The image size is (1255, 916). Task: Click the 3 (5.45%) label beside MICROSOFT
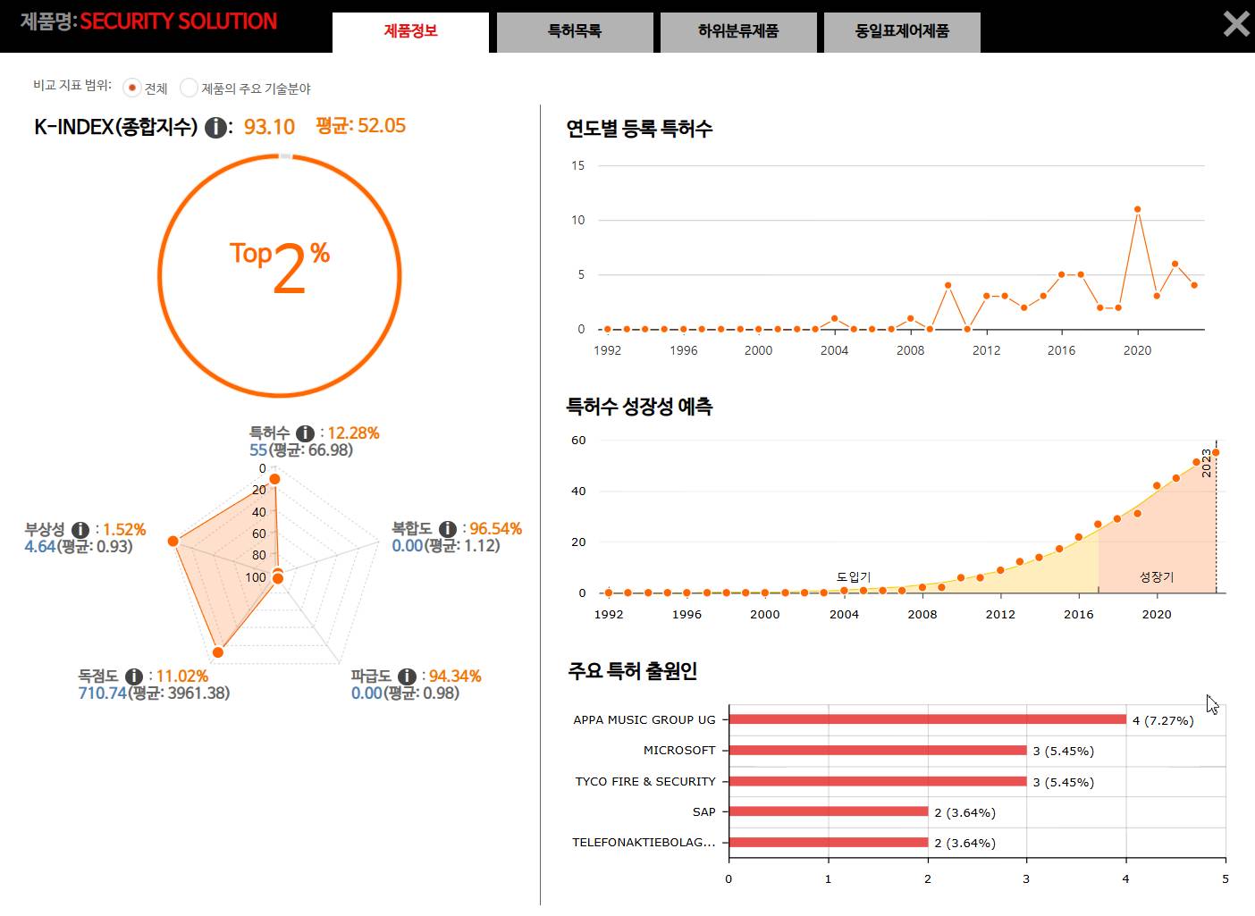[x=1063, y=751]
